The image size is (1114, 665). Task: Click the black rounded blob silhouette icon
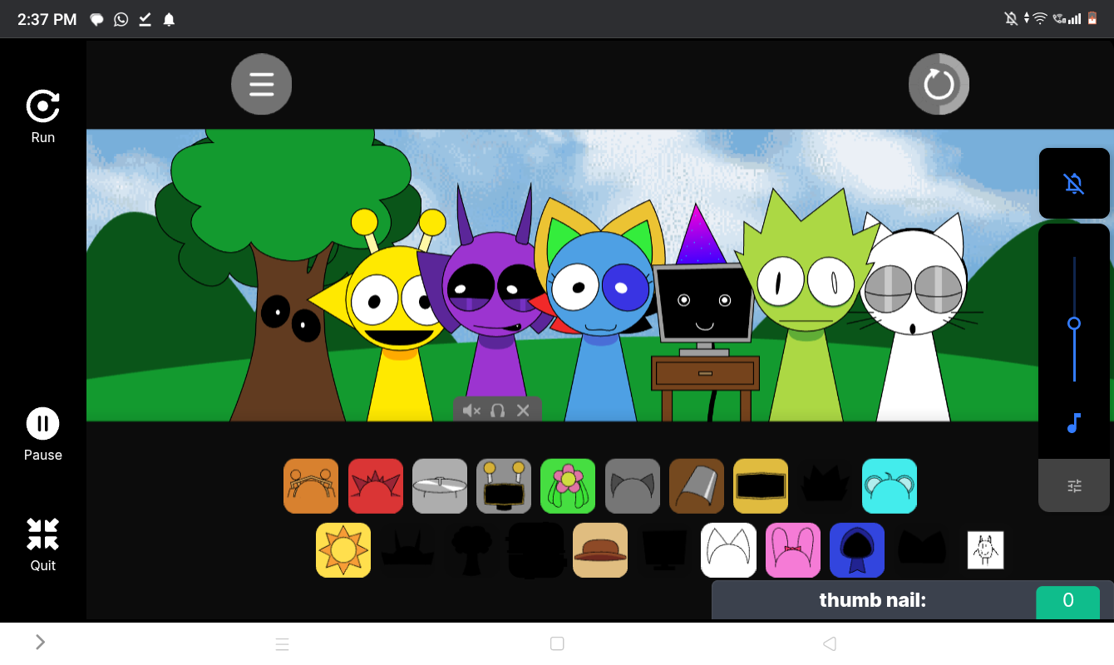(536, 550)
